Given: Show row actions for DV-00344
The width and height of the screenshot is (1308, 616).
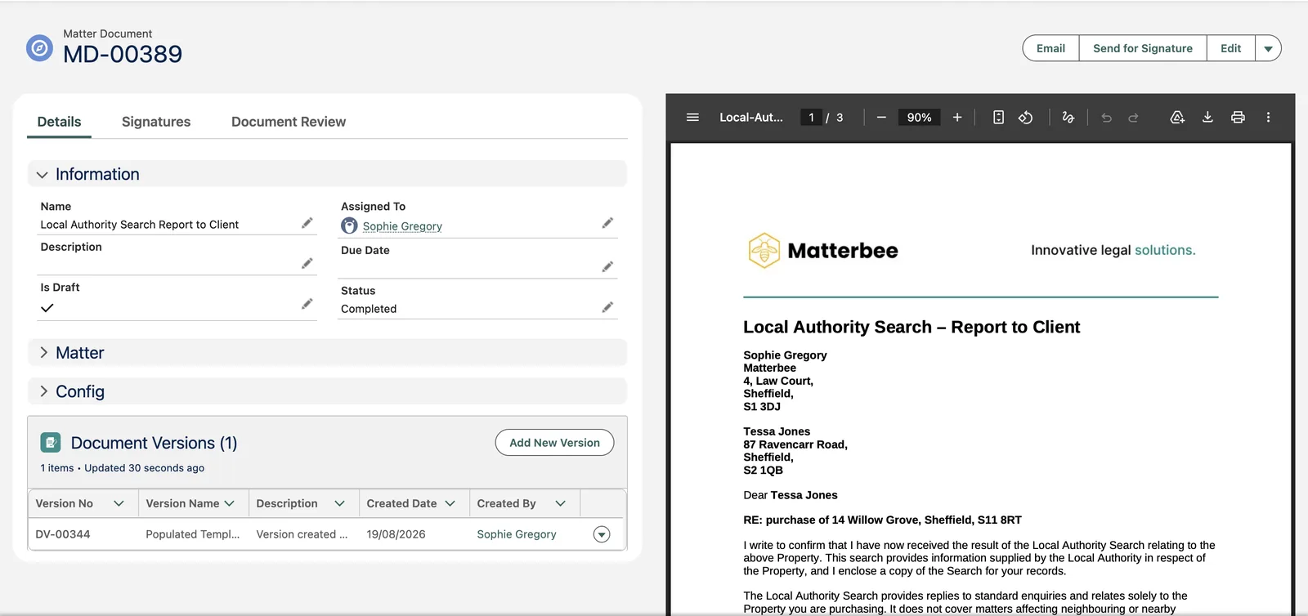Looking at the screenshot, I should tap(602, 534).
